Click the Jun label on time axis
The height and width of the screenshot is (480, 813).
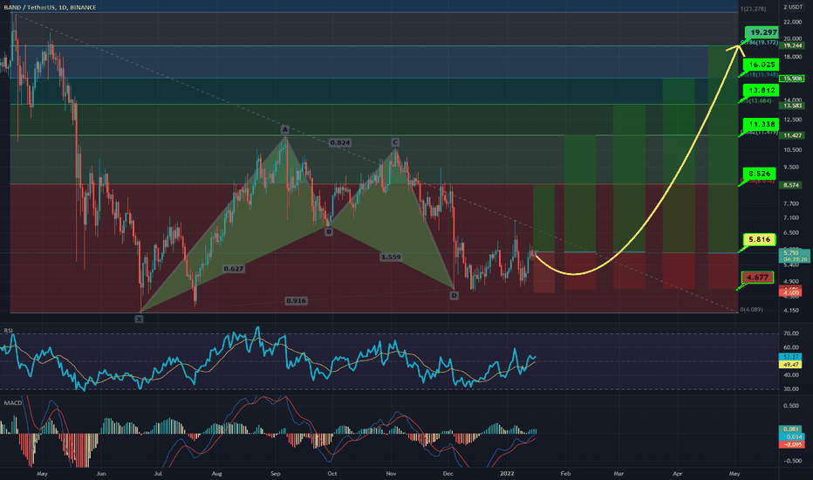click(101, 474)
